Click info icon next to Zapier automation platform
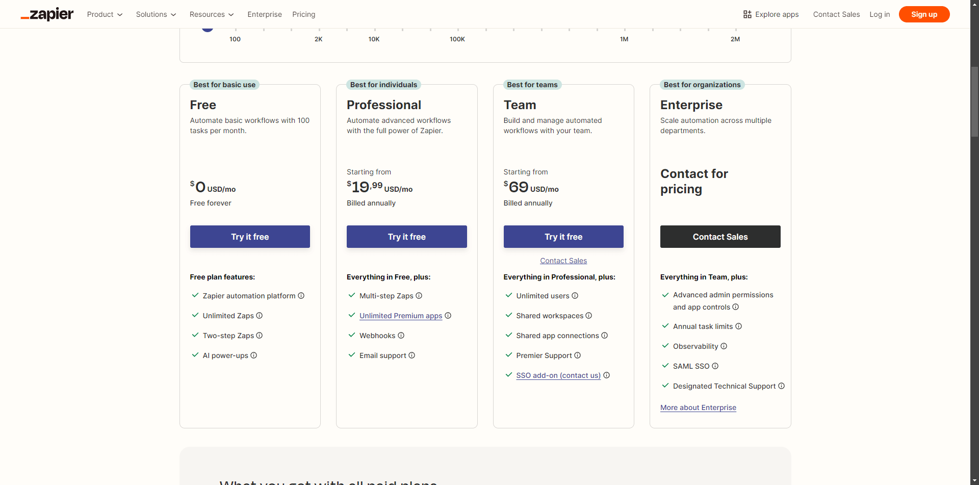 (301, 296)
